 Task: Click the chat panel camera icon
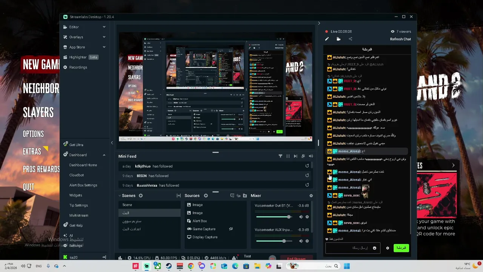pyautogui.click(x=338, y=39)
